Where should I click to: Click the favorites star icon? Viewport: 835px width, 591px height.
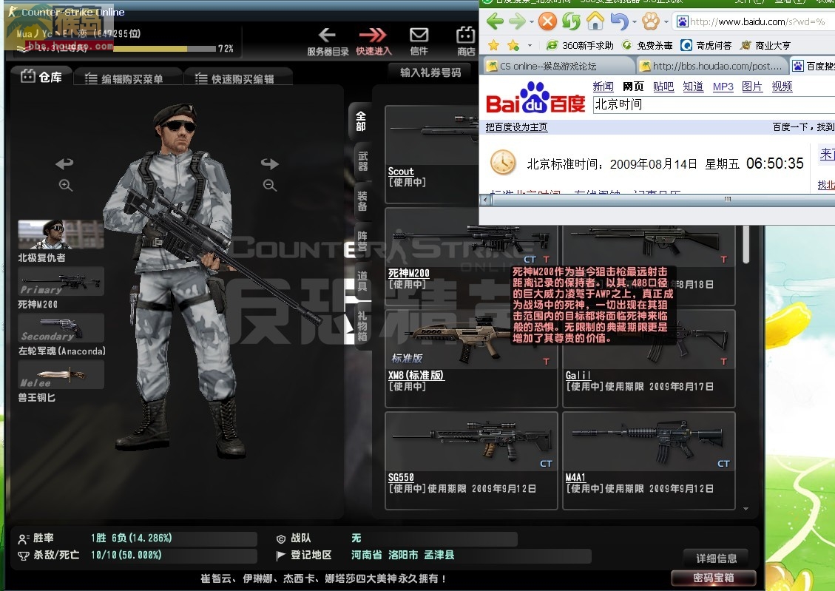493,45
